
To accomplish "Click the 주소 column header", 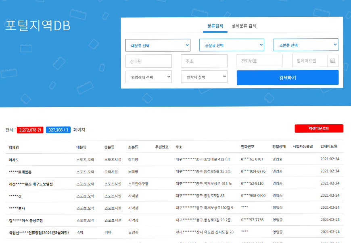I will tap(179, 147).
